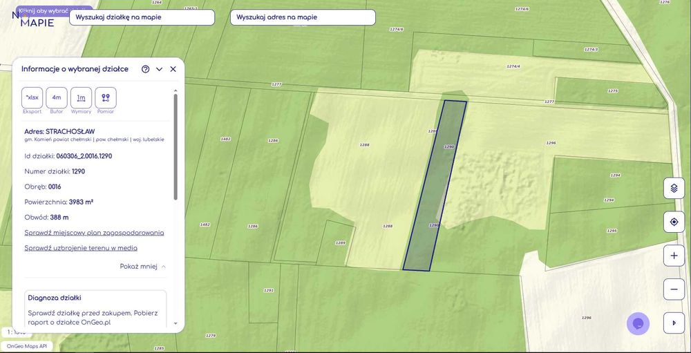Open the chat bubble widget
Image resolution: width=691 pixels, height=353 pixels.
638,324
